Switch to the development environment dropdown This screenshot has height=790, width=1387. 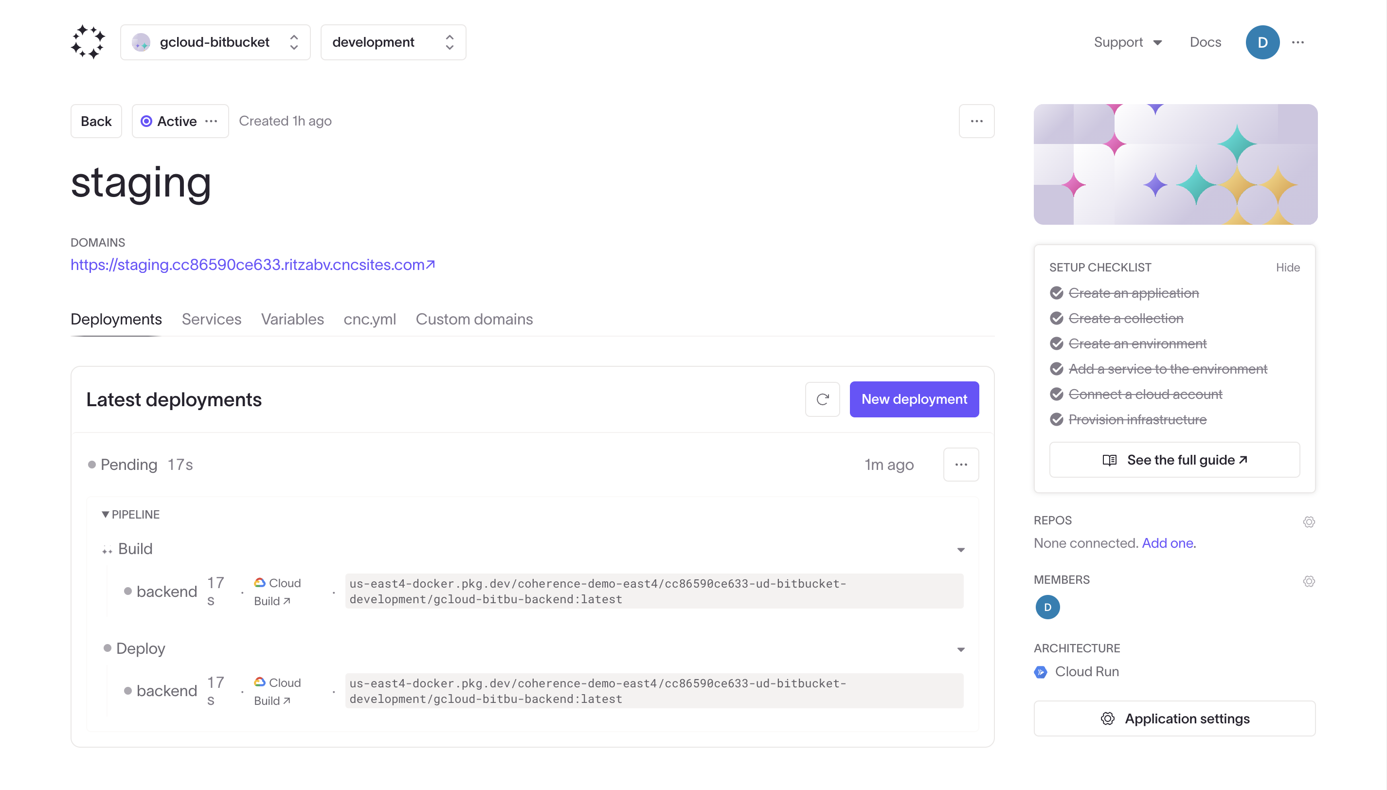(x=394, y=42)
